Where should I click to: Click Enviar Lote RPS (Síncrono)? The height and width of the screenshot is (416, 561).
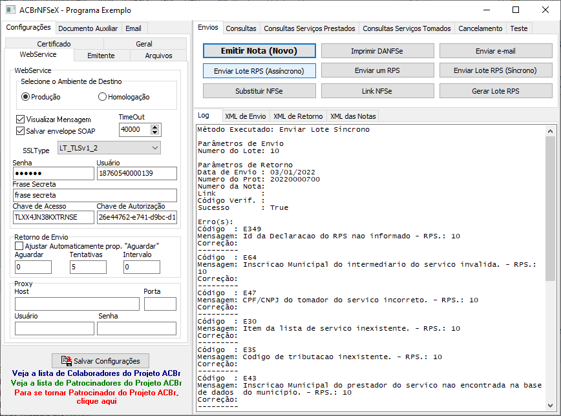[x=496, y=70]
